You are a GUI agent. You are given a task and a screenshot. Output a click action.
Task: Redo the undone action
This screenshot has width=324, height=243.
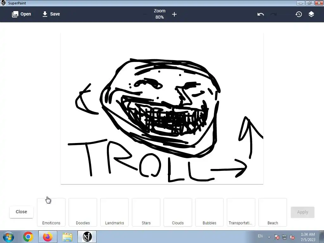[273, 14]
